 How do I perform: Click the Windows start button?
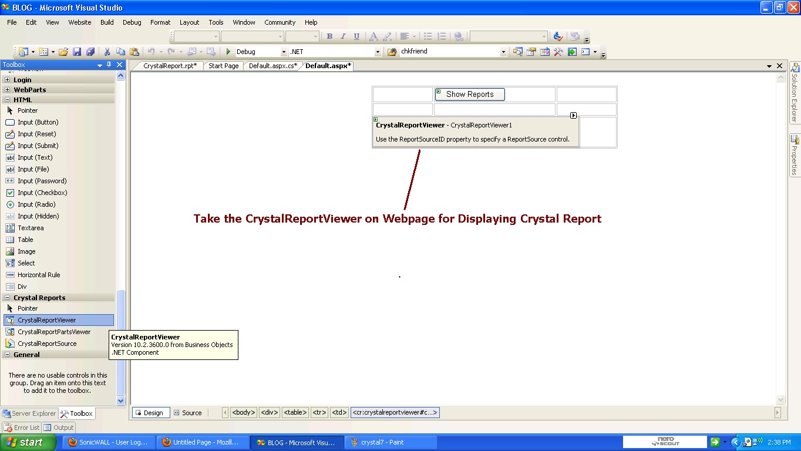pos(27,442)
